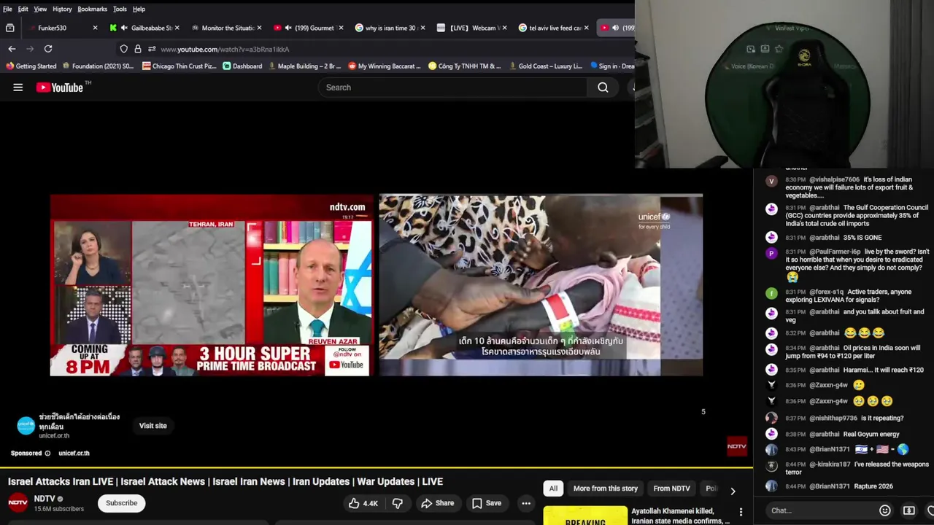Open the emoji picker in live chat
Viewport: 934px width, 525px height.
coord(884,510)
